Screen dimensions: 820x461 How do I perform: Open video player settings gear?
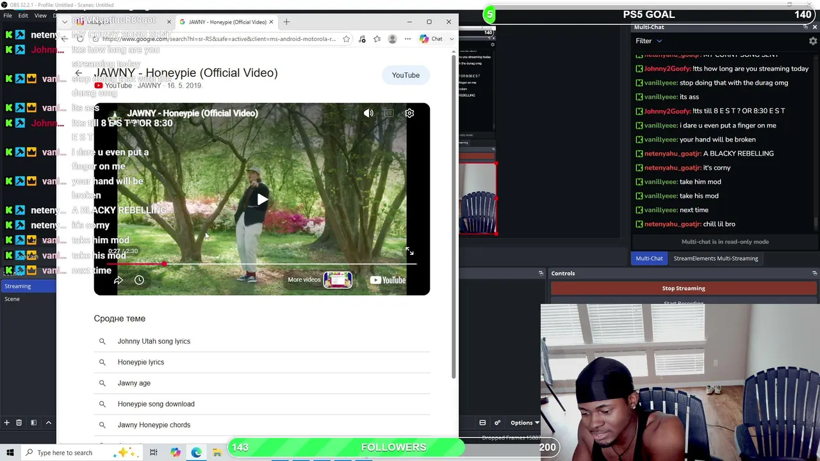[x=409, y=113]
